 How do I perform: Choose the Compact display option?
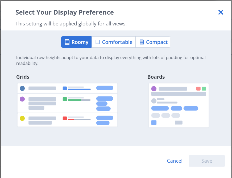coord(153,42)
